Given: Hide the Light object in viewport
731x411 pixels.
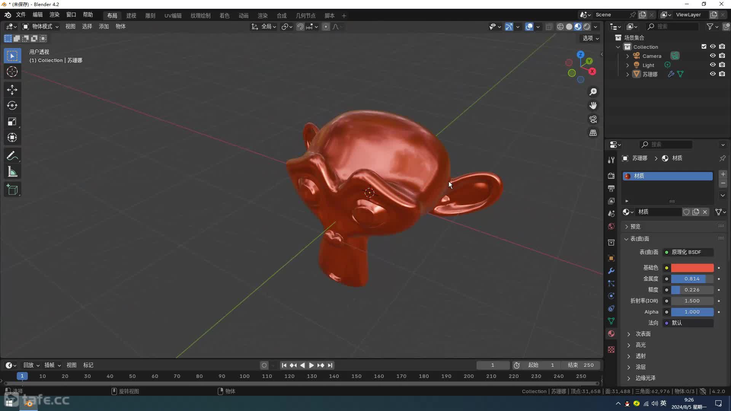Looking at the screenshot, I should coord(713,65).
